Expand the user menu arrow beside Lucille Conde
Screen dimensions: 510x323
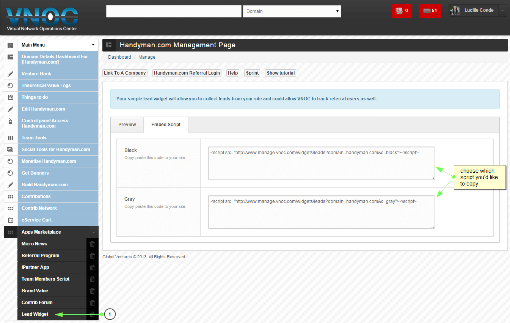tap(502, 11)
